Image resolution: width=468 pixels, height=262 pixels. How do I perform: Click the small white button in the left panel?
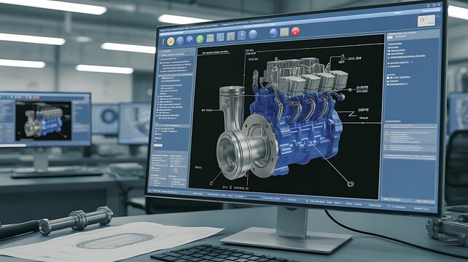[158, 146]
